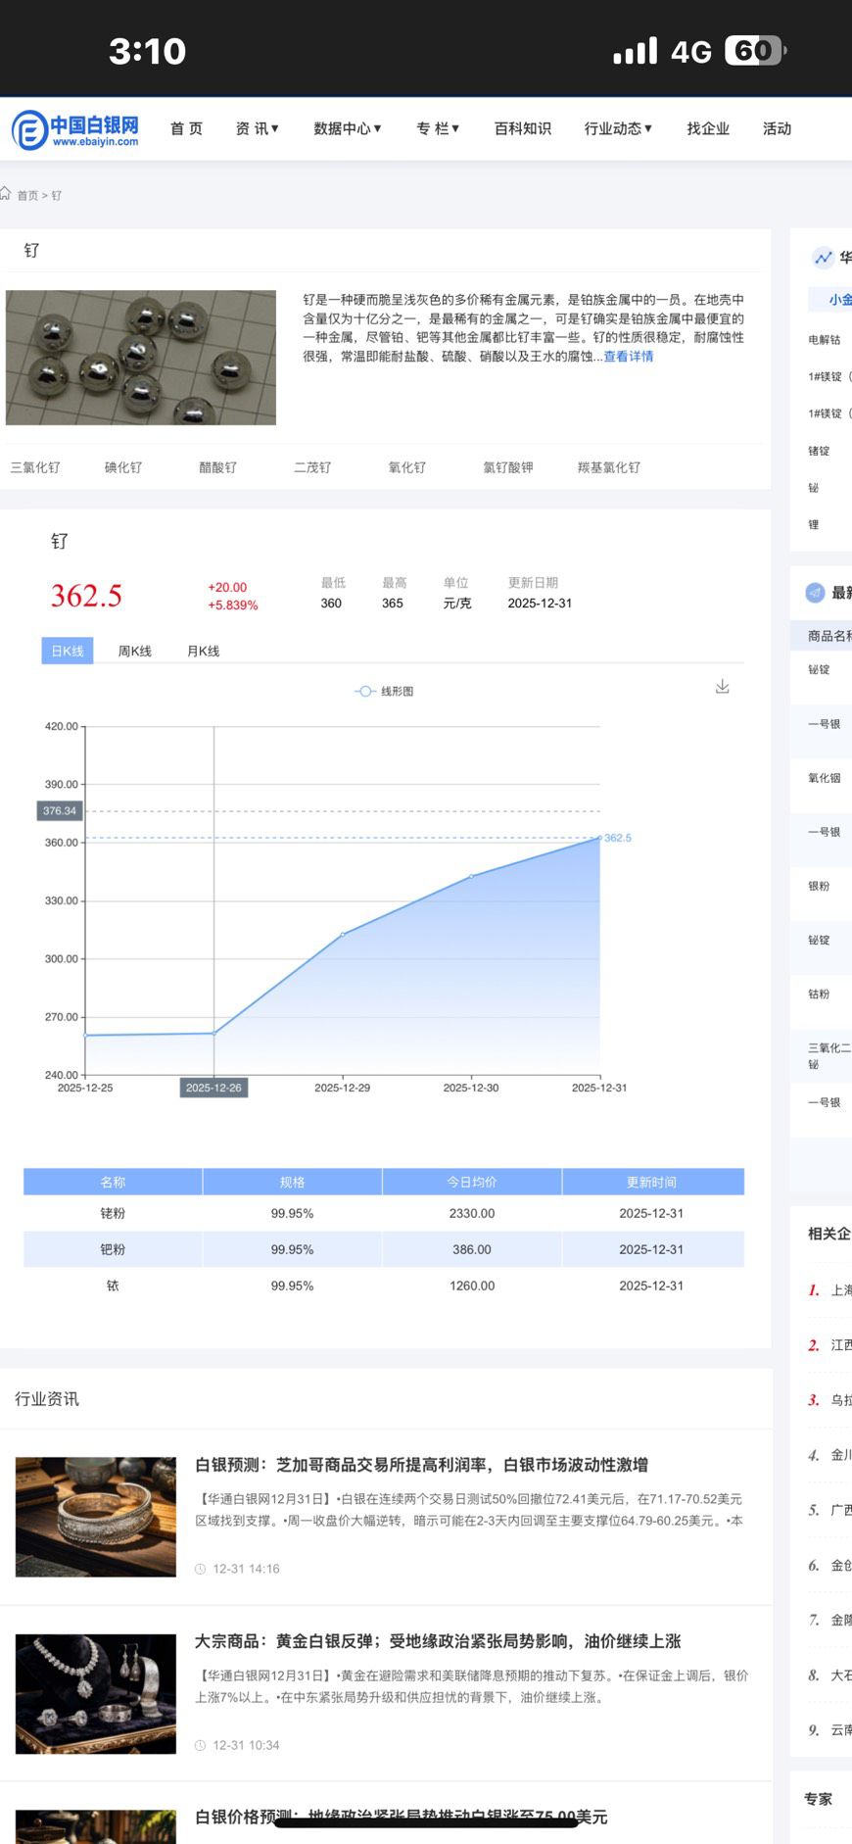The height and width of the screenshot is (1844, 852).
Task: Click the 首页 breadcrumb link
Action: (27, 195)
